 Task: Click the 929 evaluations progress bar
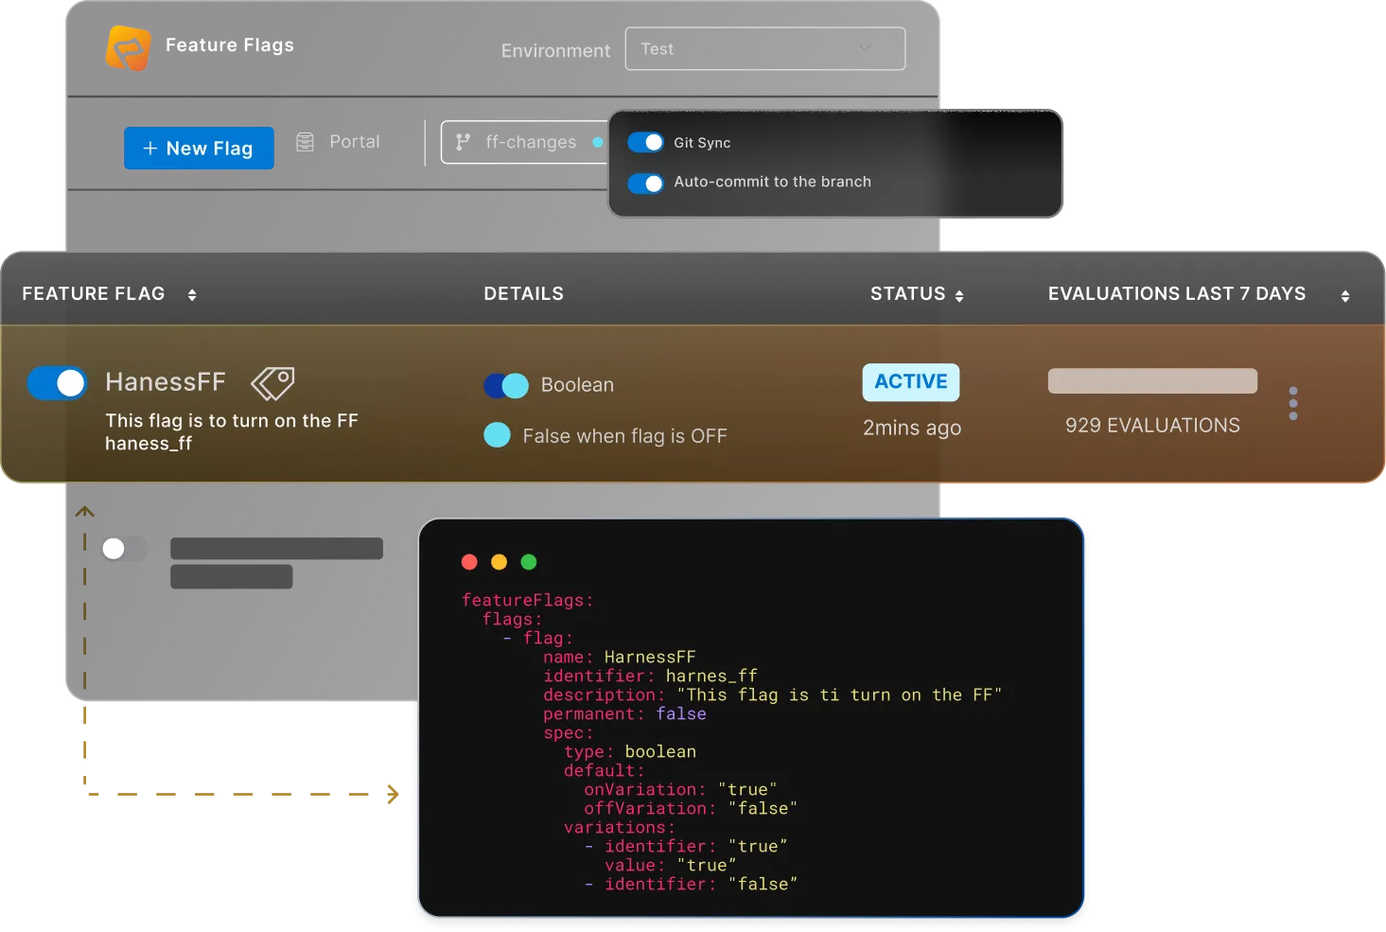1151,380
